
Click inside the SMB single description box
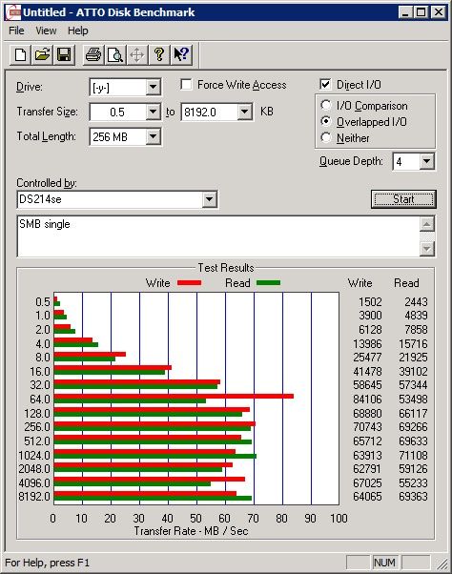(x=218, y=236)
